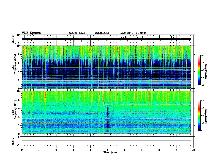Click inside the ch.2 spectrogram panel

click(106, 113)
